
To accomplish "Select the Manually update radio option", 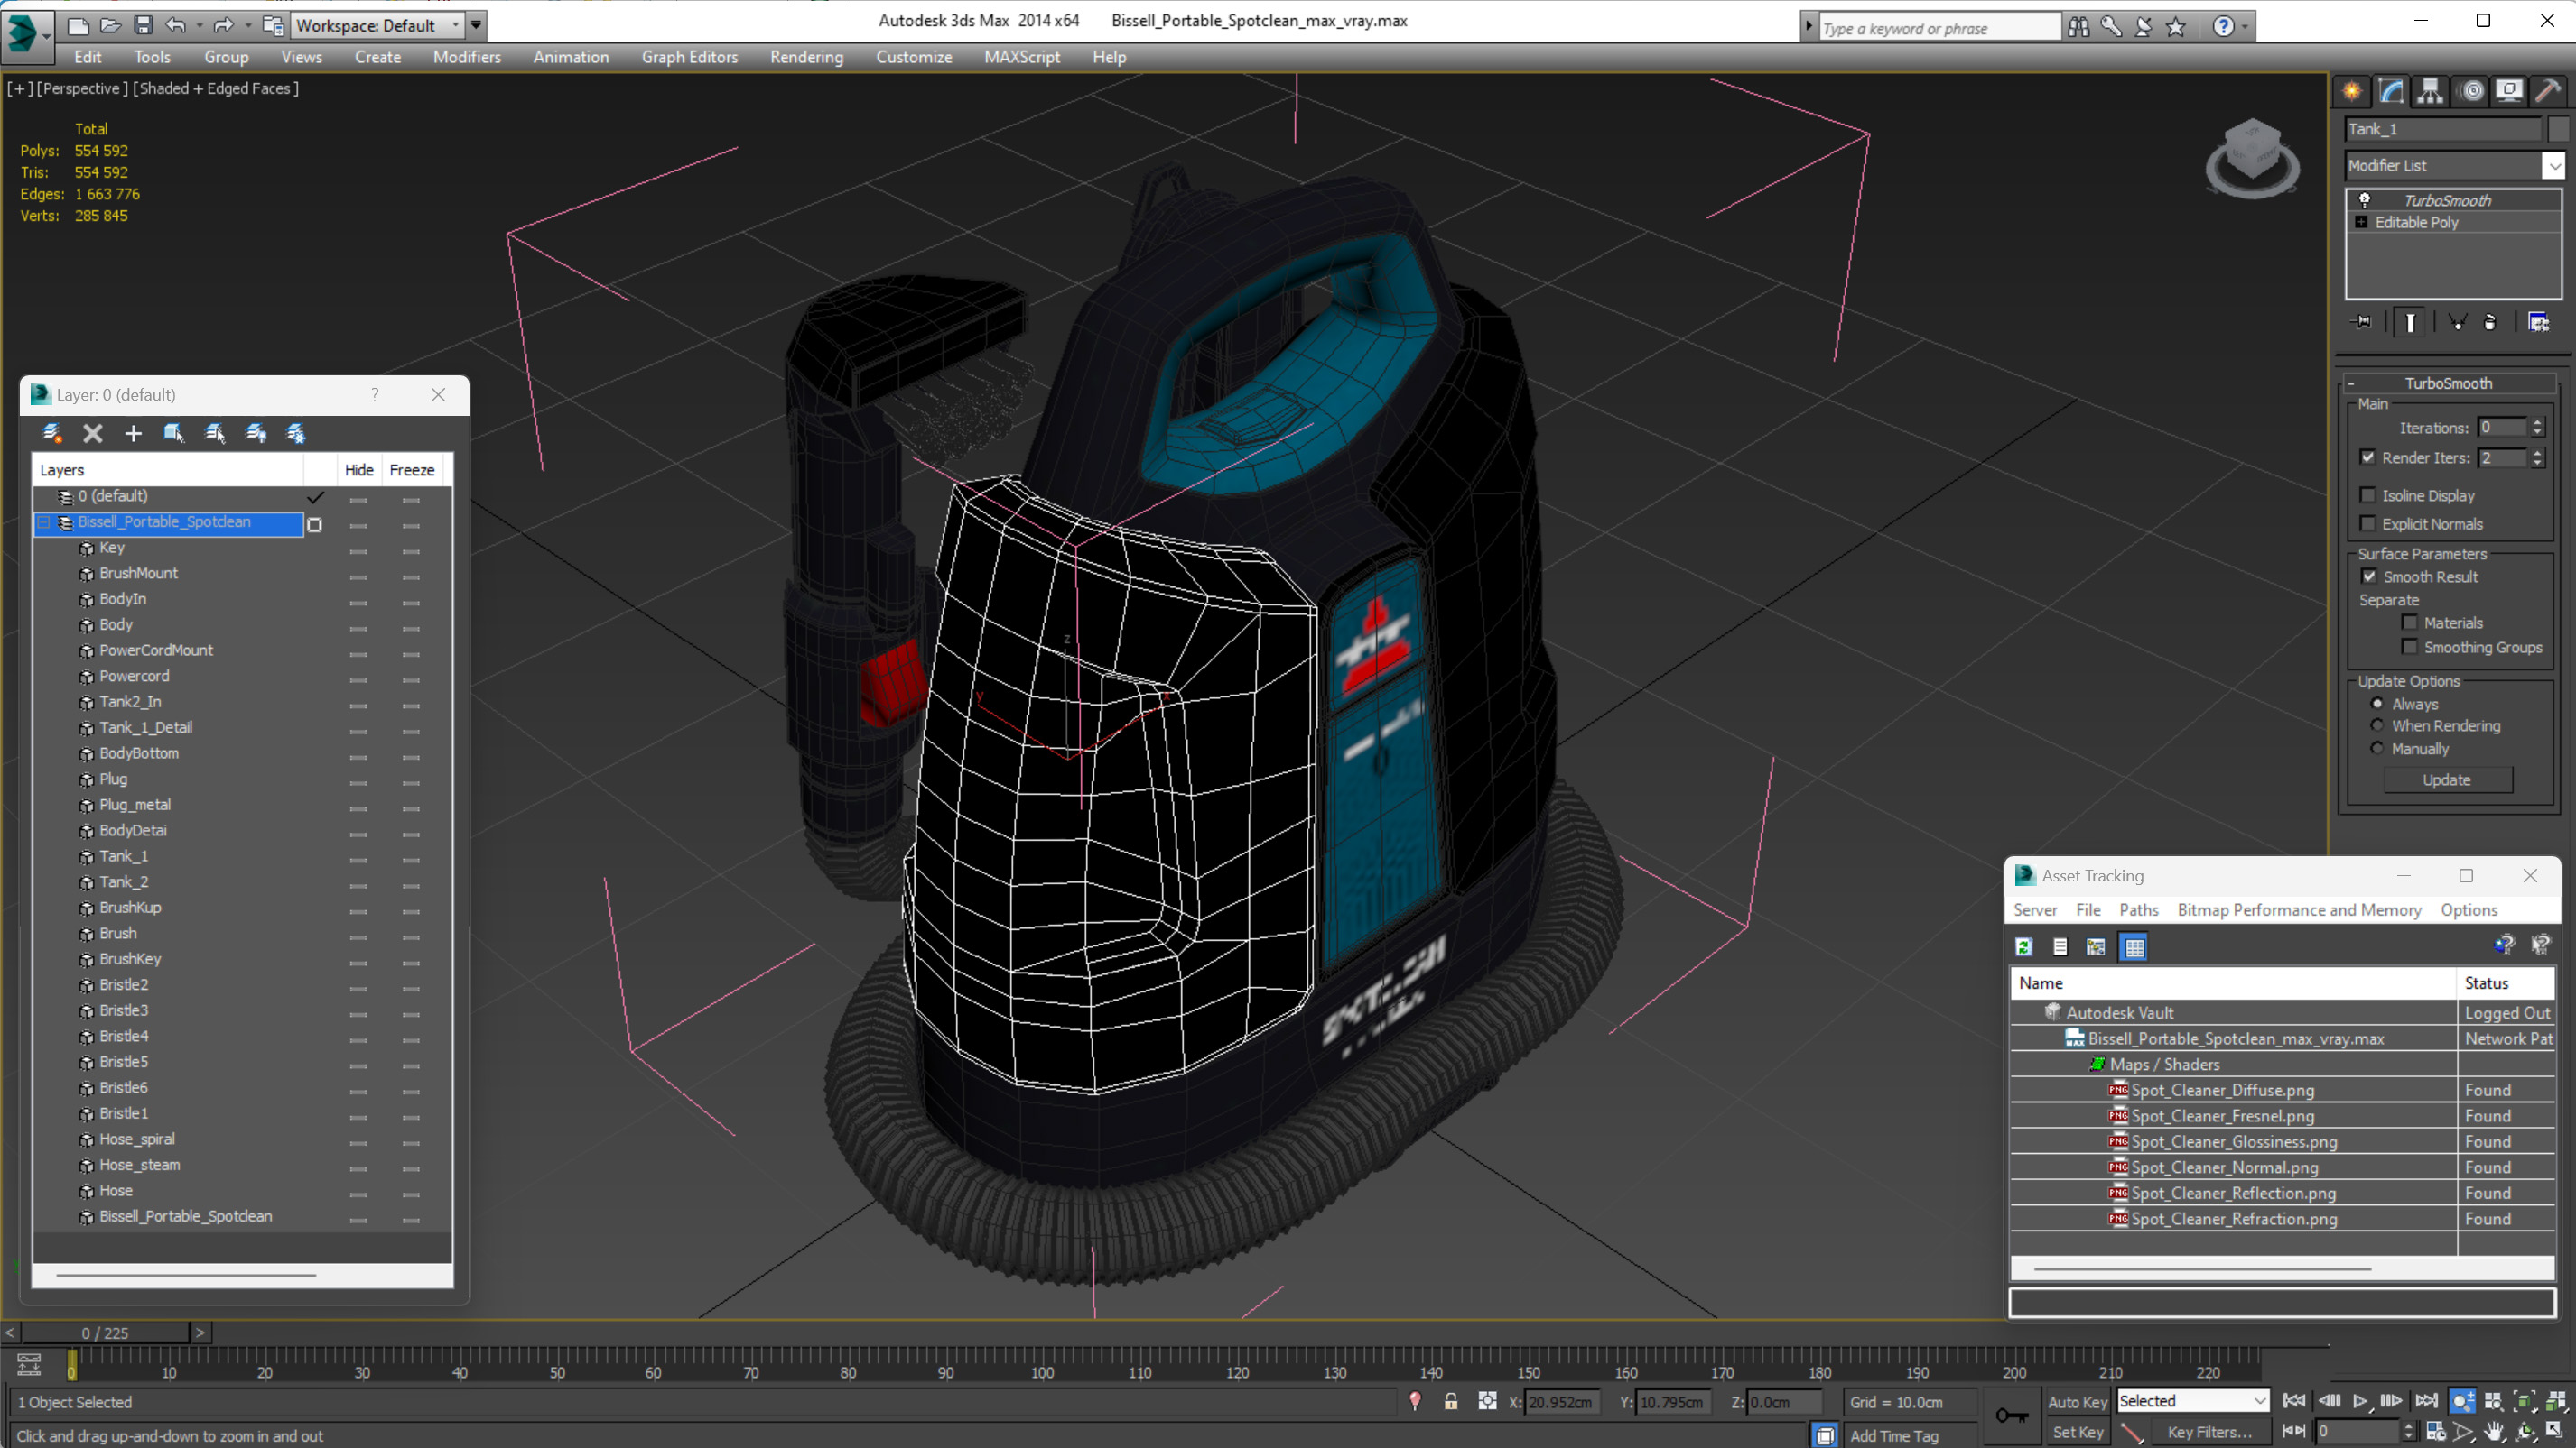I will [2377, 749].
